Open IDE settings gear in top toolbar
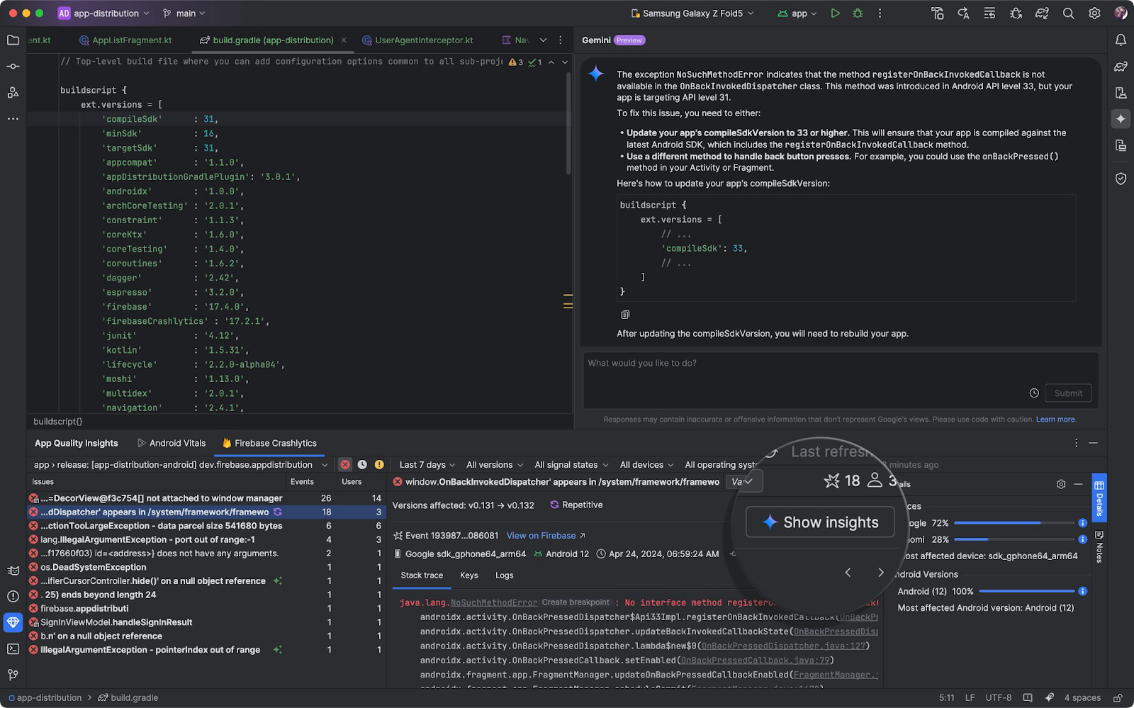Screen dimensions: 1134x708 tap(1094, 13)
